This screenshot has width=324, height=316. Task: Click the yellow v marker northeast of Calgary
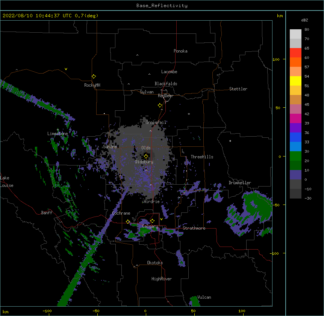pos(161,219)
